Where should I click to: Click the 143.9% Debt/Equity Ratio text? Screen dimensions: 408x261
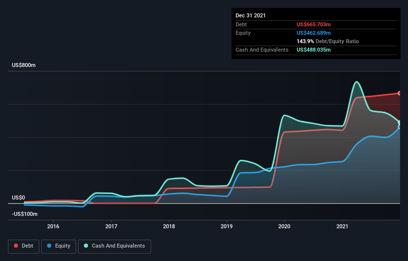tap(327, 41)
